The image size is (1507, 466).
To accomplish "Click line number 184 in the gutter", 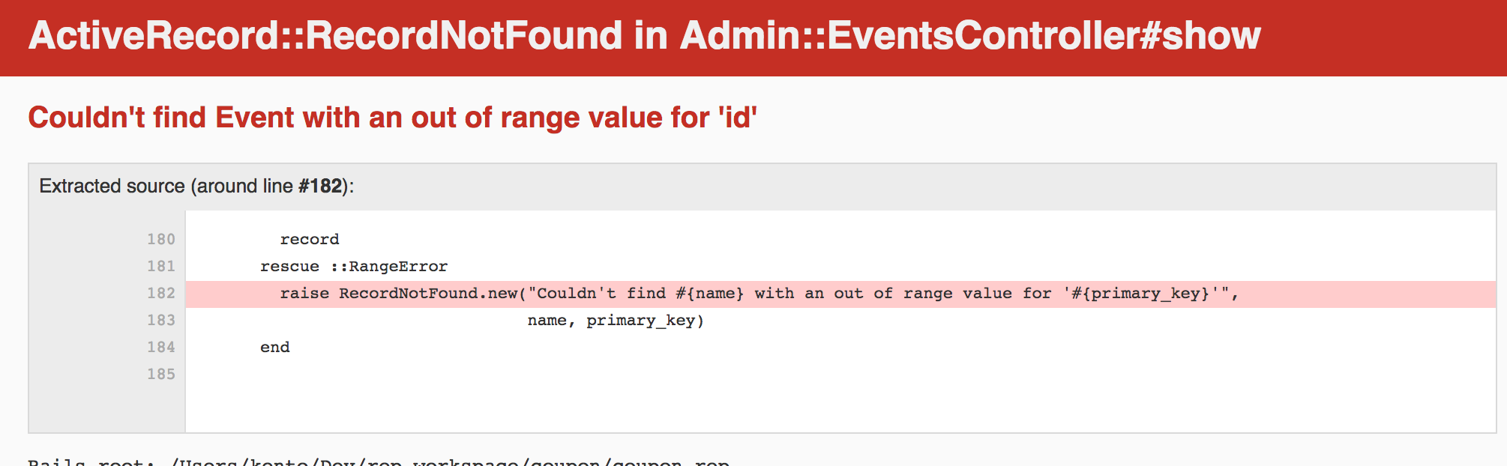I will tap(161, 347).
